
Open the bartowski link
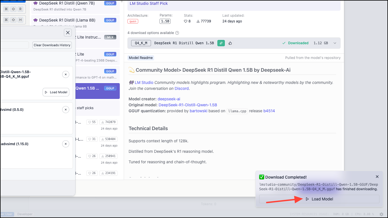click(198, 111)
